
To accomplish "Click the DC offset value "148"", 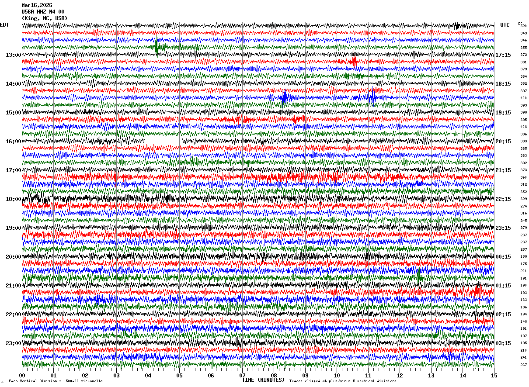I will [523, 321].
